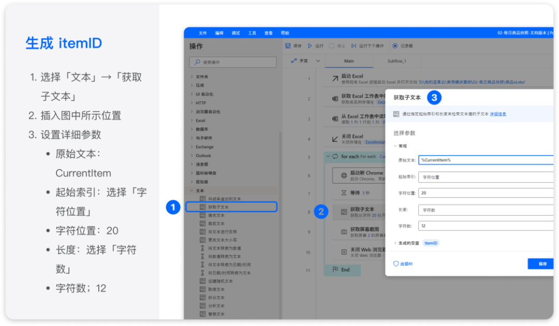
Task: Click the icon before 替换文本 action
Action: (x=202, y=314)
